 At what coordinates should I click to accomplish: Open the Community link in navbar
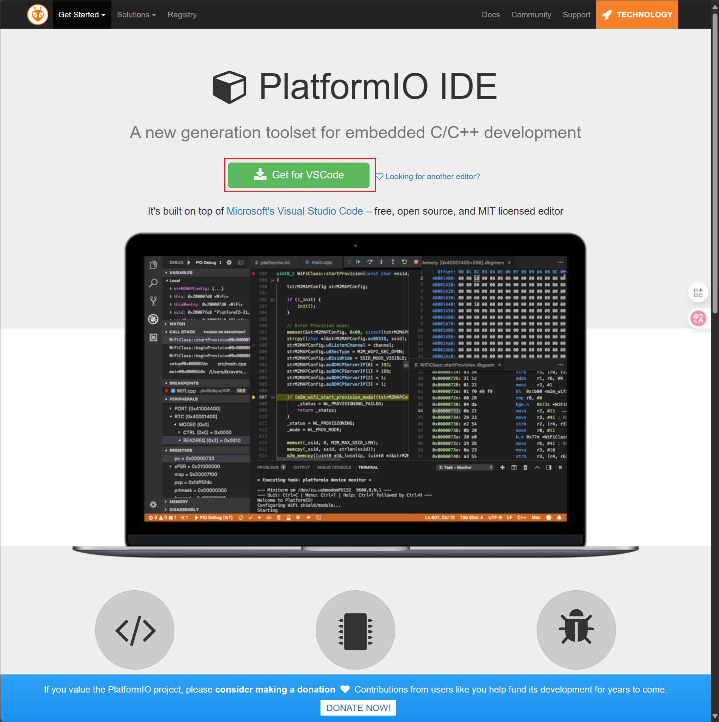pos(531,15)
